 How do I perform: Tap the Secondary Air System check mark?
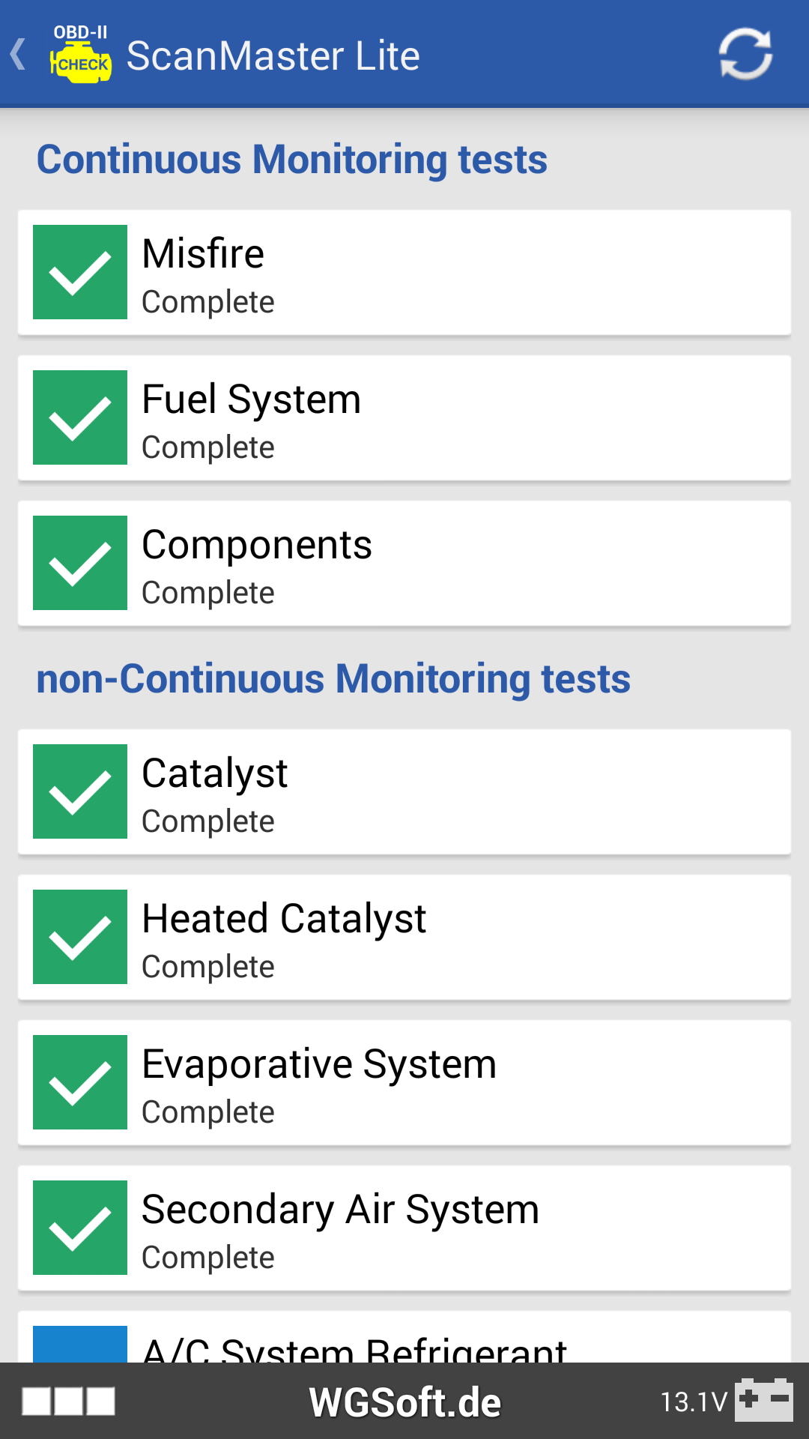pos(80,1228)
